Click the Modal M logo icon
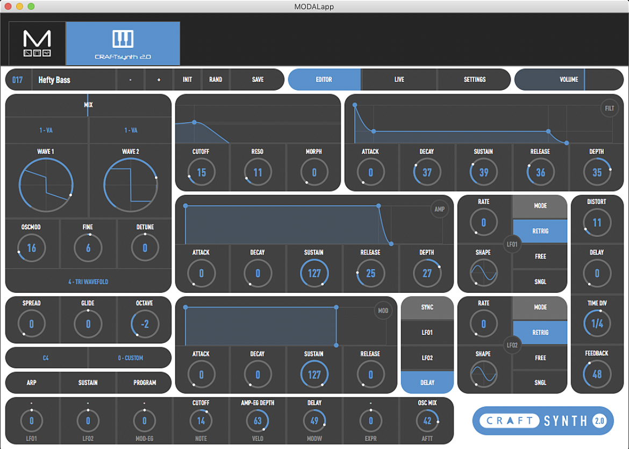The width and height of the screenshot is (629, 449). click(37, 43)
